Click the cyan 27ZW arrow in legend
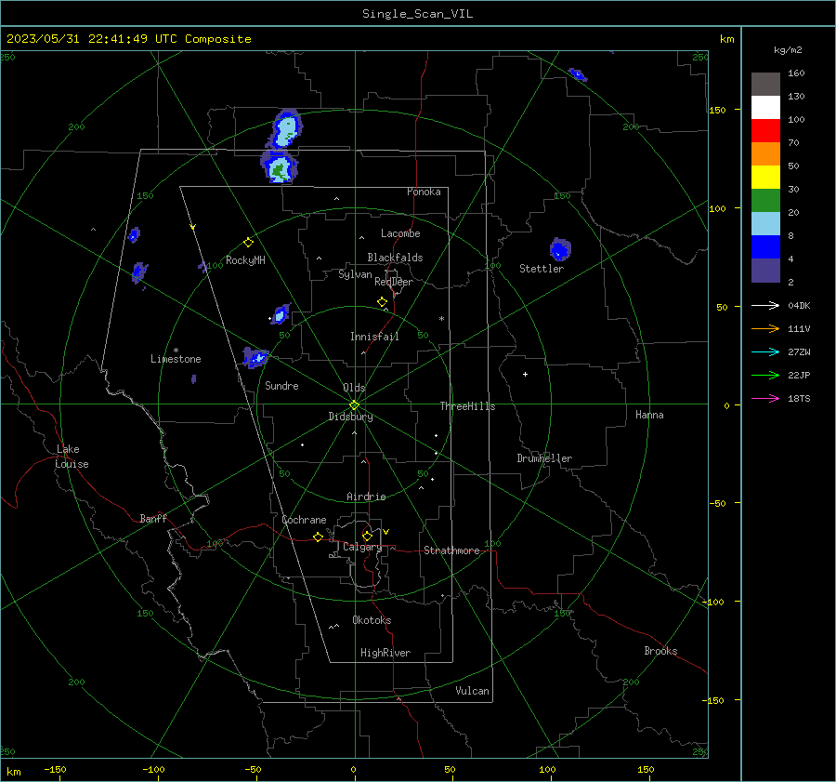836x782 pixels. click(x=765, y=351)
